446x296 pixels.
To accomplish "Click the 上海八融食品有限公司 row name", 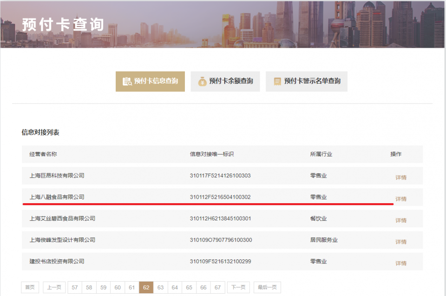I will pyautogui.click(x=57, y=197).
